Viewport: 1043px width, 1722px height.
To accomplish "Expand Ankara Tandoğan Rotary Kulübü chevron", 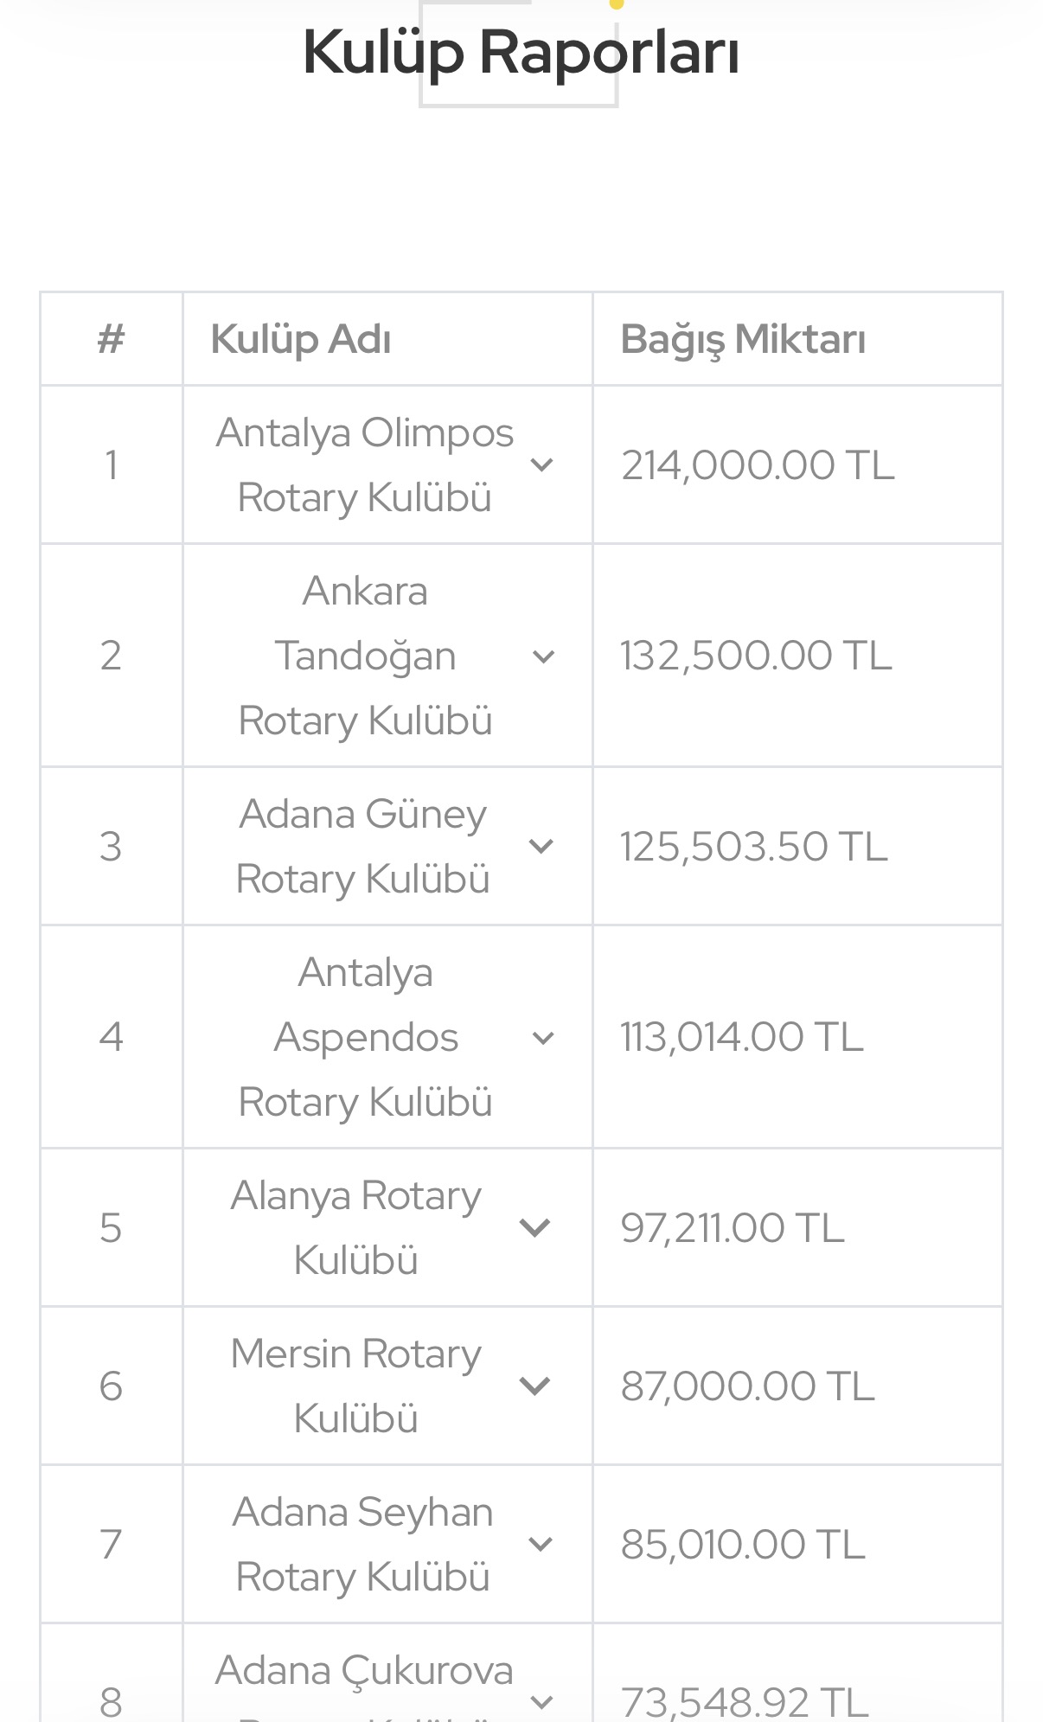I will tap(543, 656).
